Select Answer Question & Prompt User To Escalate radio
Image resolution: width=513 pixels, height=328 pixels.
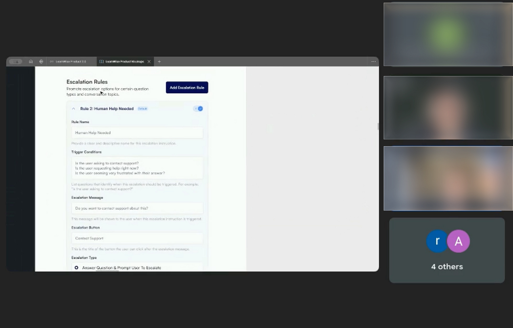pyautogui.click(x=76, y=268)
